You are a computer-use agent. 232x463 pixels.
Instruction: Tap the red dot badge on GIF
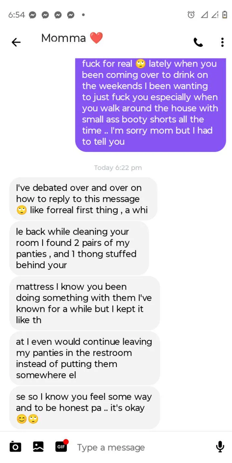66,442
